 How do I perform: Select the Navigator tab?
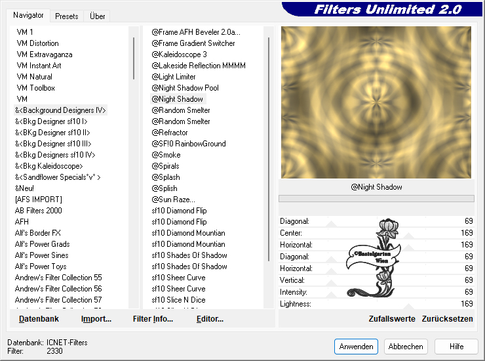click(29, 15)
